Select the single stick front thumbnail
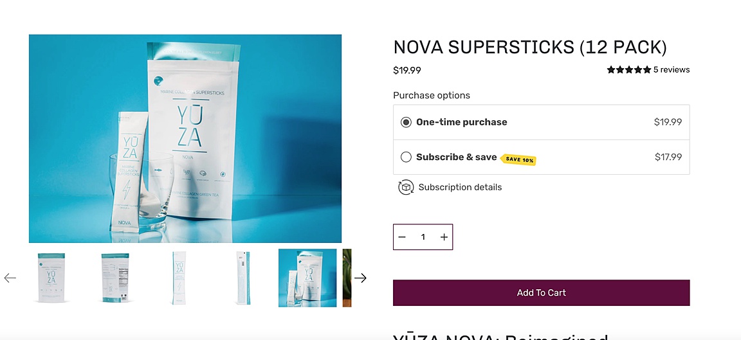 pyautogui.click(x=179, y=278)
